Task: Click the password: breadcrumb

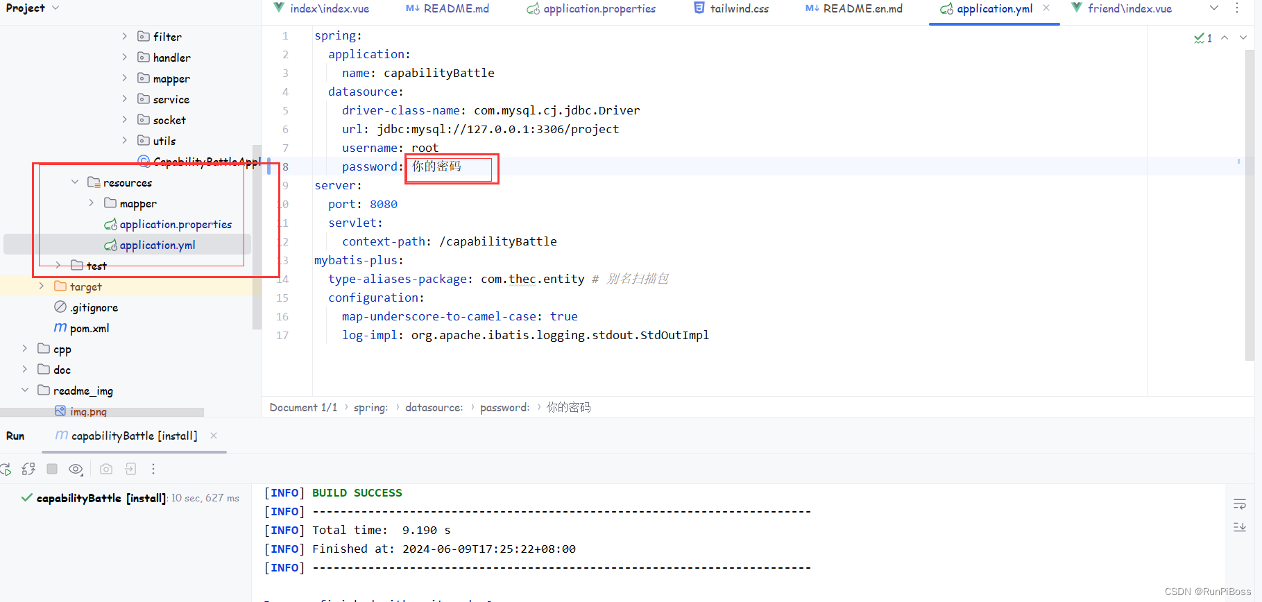Action: tap(504, 407)
